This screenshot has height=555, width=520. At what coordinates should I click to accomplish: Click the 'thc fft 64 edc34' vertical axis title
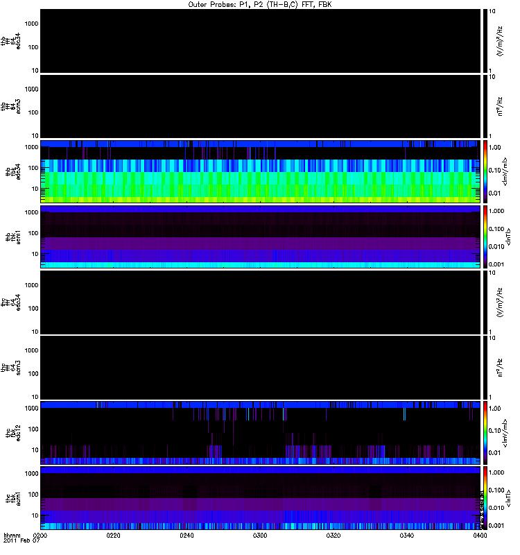pos(10,302)
